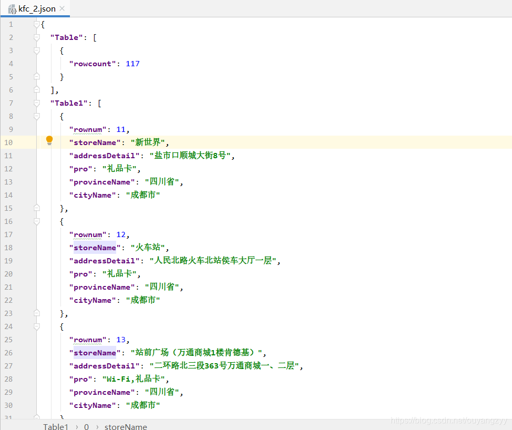Screen dimensions: 512x430
Task: Click fold end marker on line 5
Action: click(37, 77)
